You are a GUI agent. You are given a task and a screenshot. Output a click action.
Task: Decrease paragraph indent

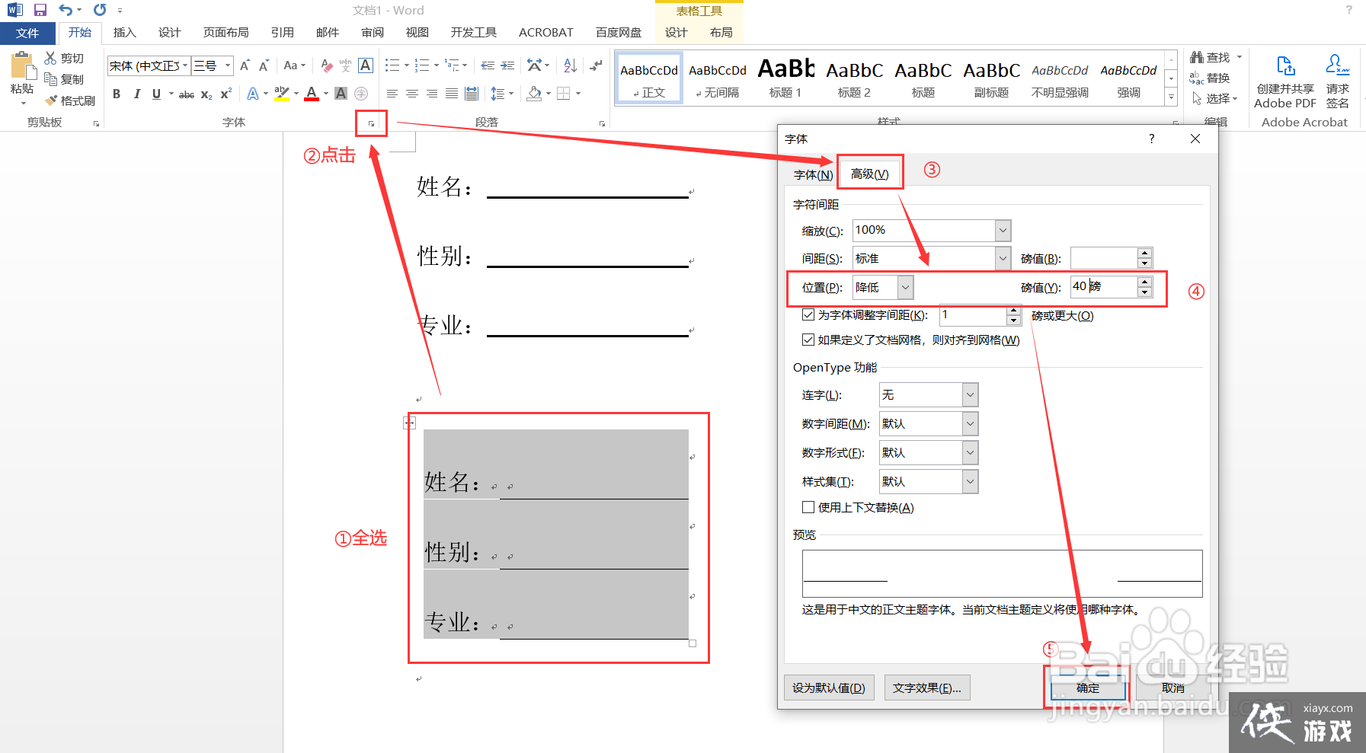click(x=488, y=65)
